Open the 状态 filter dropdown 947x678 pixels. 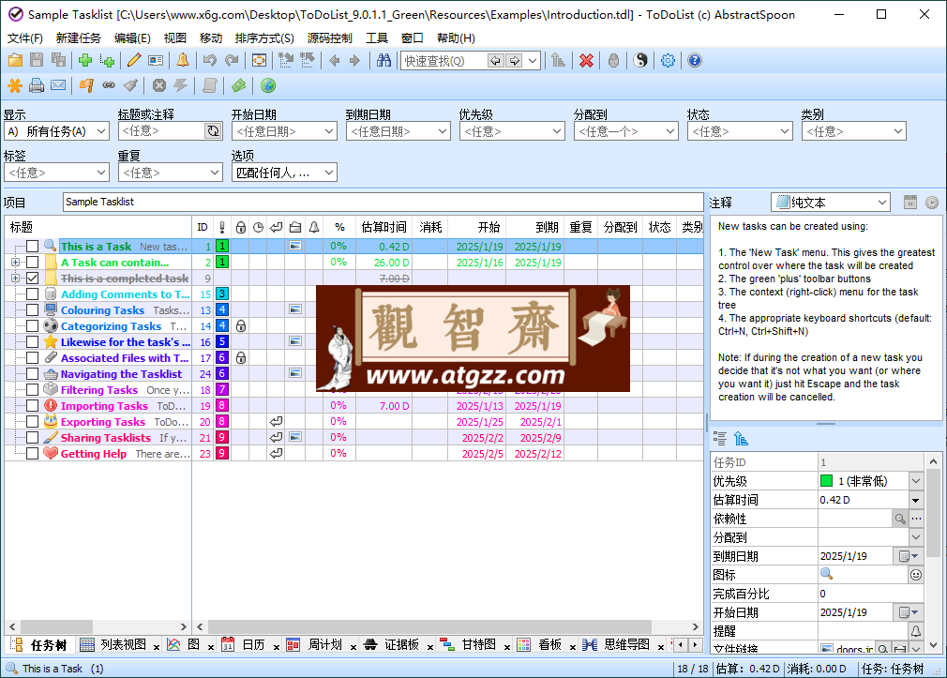pos(740,131)
